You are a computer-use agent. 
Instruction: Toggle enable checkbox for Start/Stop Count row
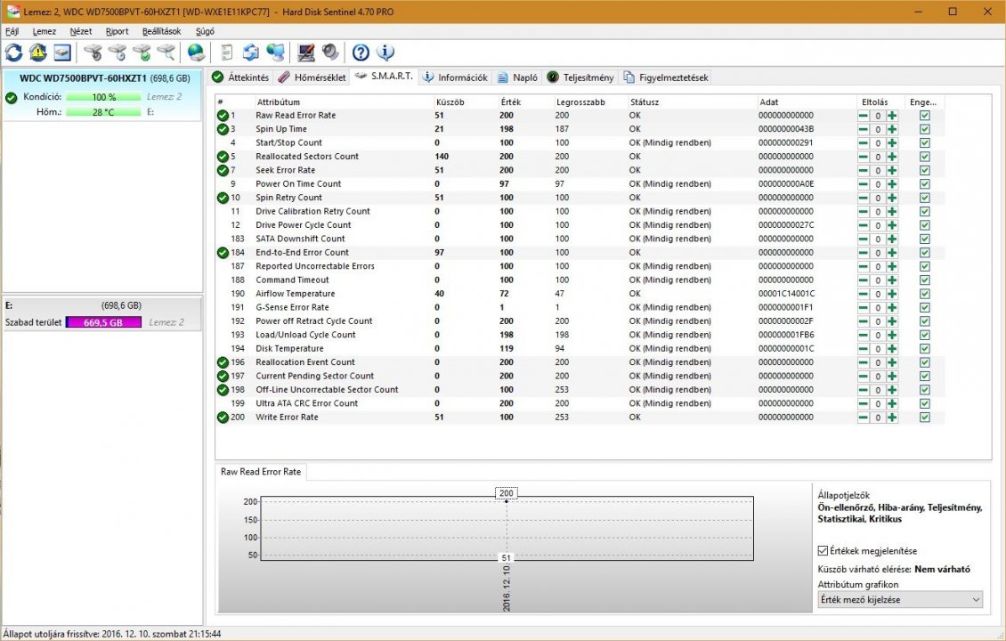pos(924,143)
